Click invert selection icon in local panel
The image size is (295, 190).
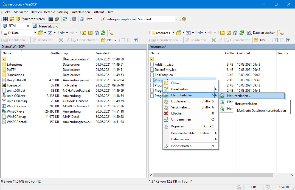(x=136, y=40)
